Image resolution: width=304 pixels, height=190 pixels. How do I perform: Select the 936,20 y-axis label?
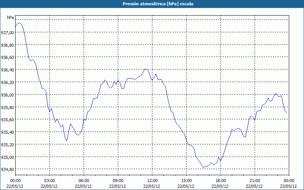pyautogui.click(x=8, y=82)
